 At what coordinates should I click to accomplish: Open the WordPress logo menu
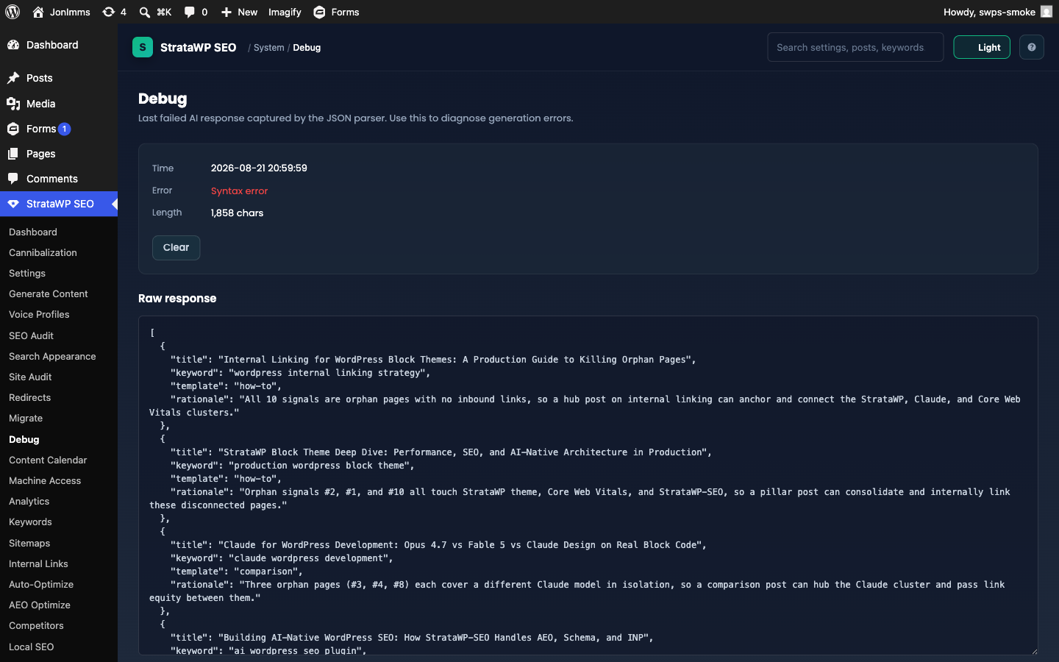(13, 12)
